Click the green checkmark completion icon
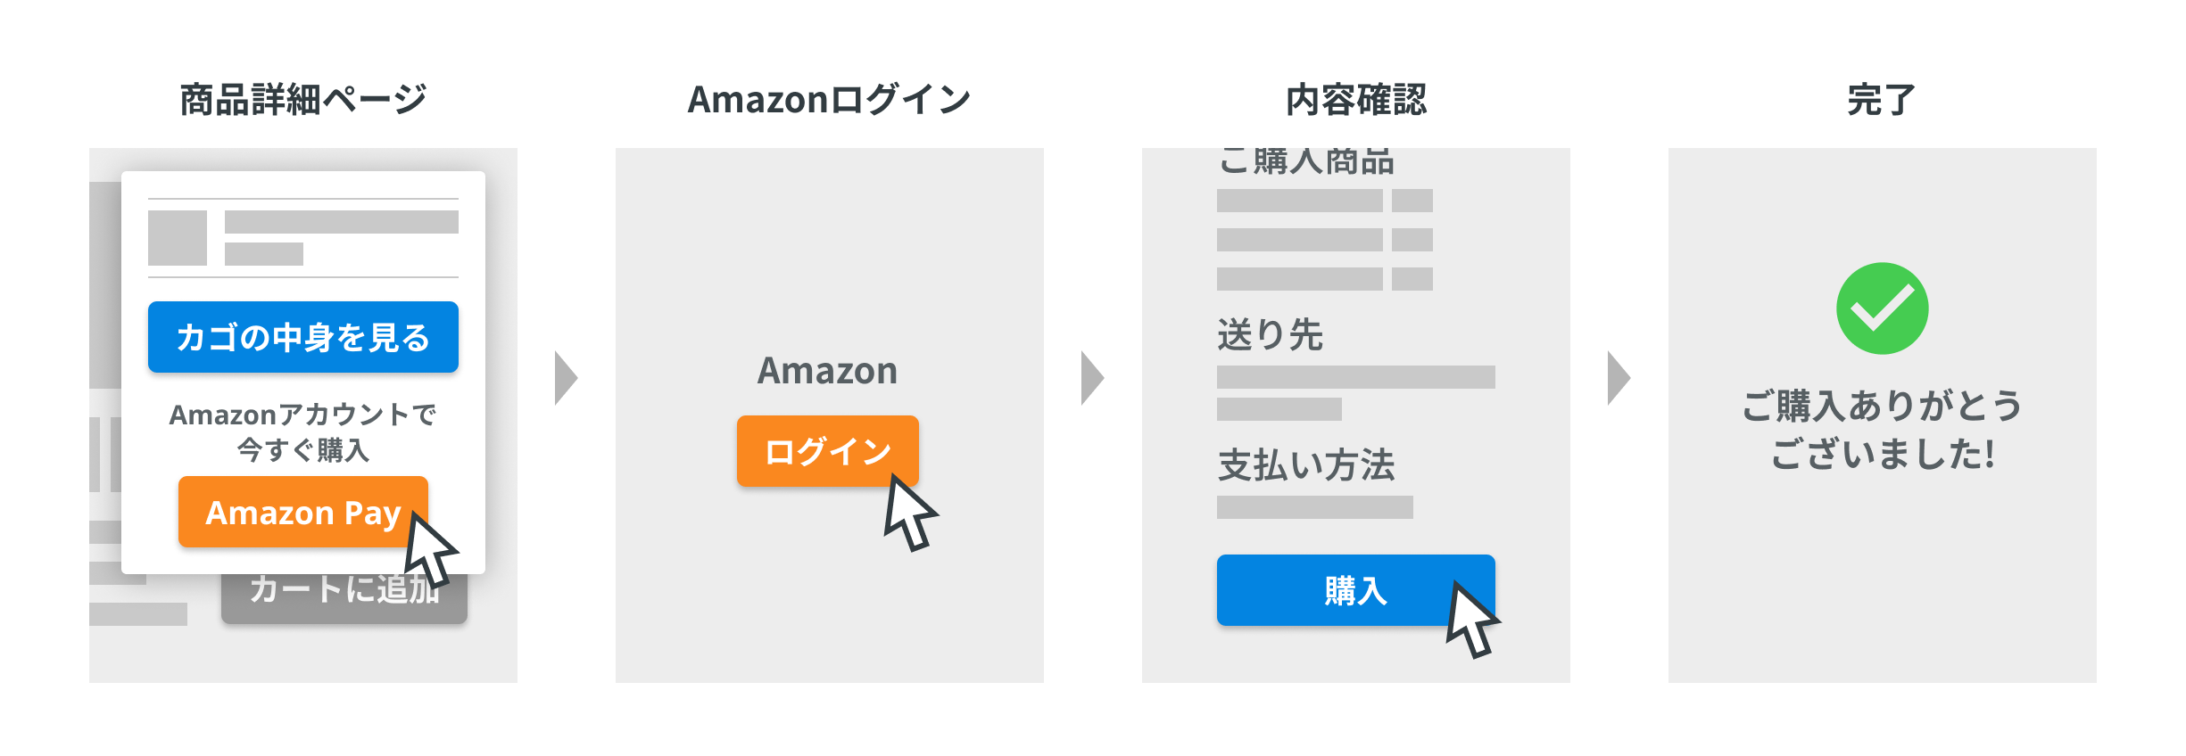Screen dimensions: 2186x756 tap(1882, 308)
